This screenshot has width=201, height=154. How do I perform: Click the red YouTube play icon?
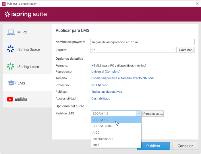pos(10,99)
